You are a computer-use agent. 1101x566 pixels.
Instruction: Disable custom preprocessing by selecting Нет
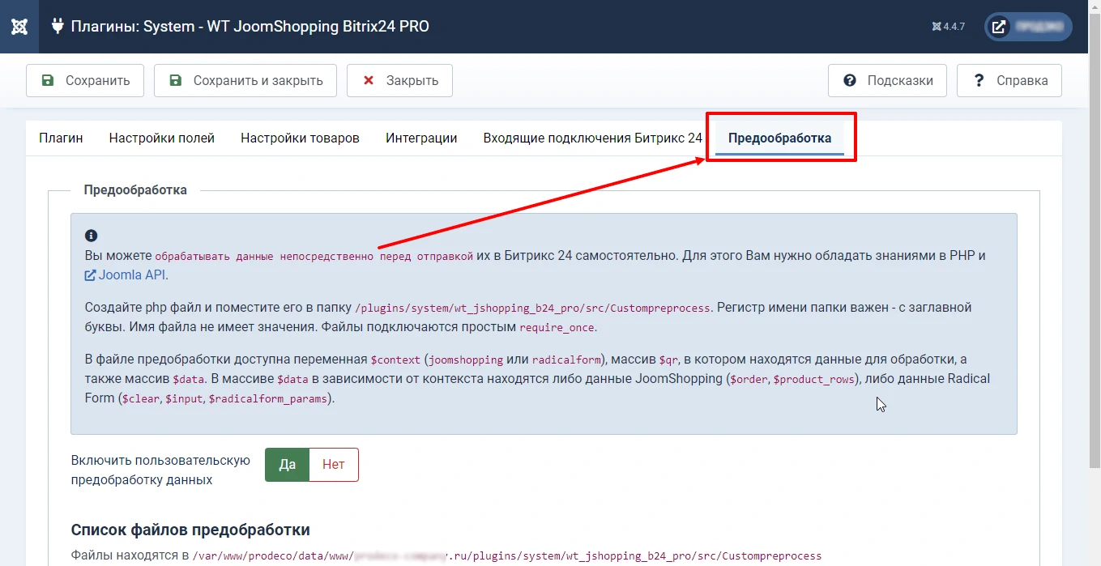(334, 464)
